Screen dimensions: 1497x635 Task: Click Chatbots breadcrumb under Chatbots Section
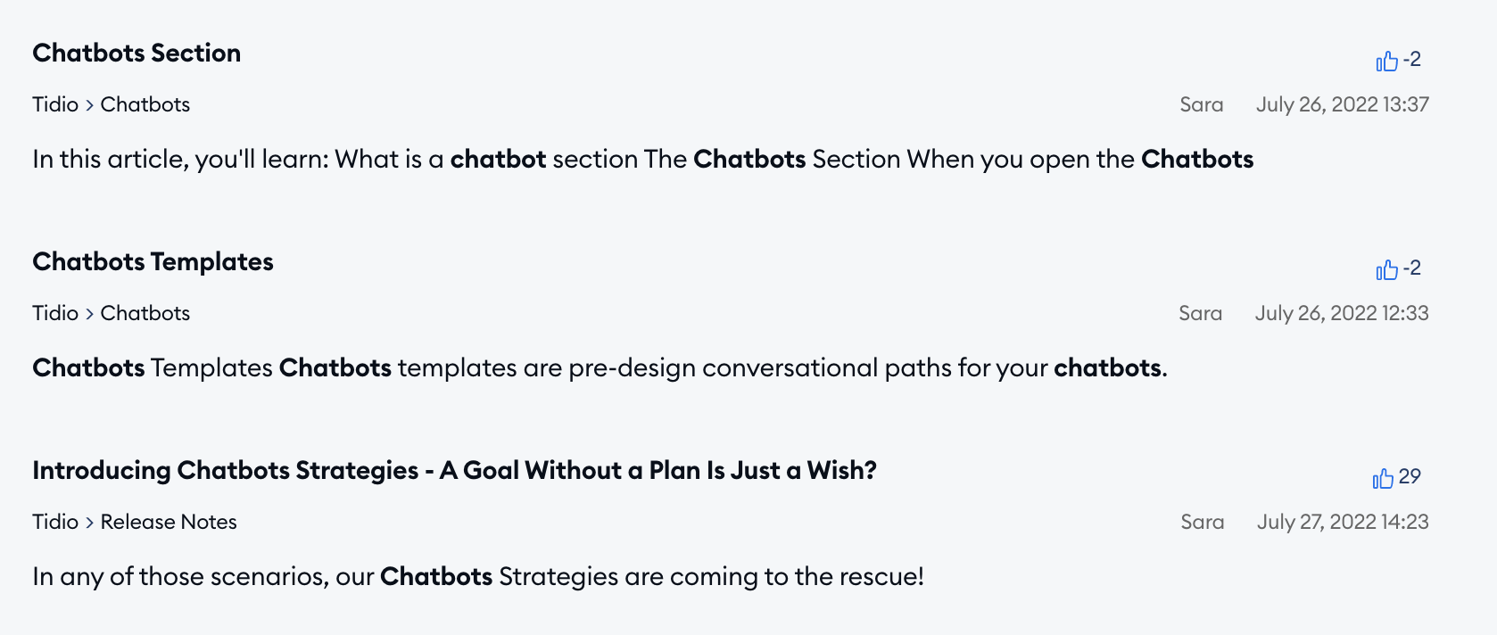click(x=145, y=104)
